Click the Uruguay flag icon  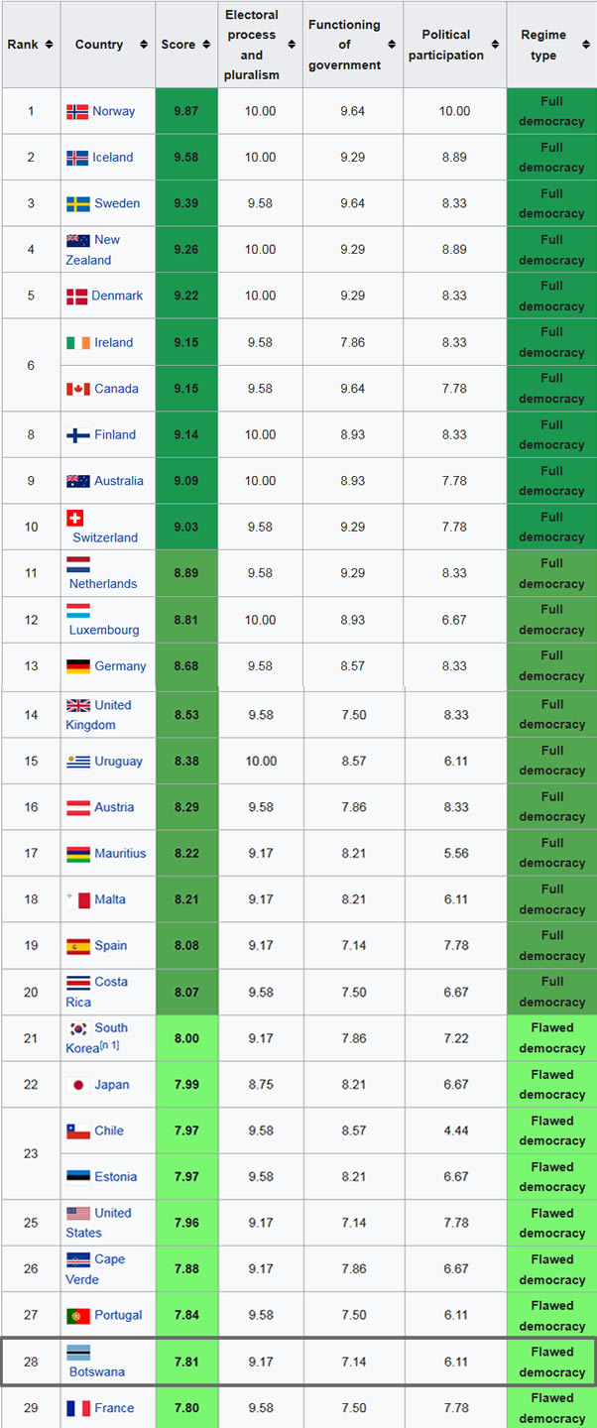tap(78, 762)
